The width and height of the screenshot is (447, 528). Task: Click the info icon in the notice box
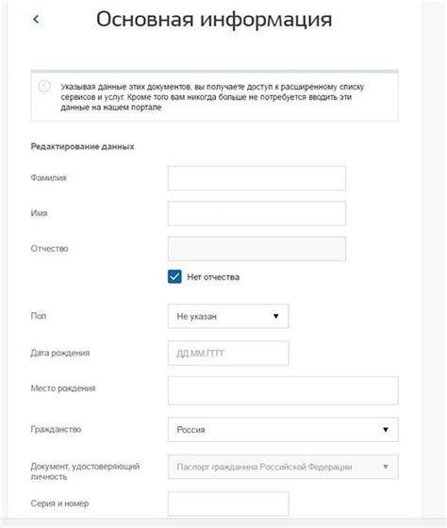[x=44, y=86]
